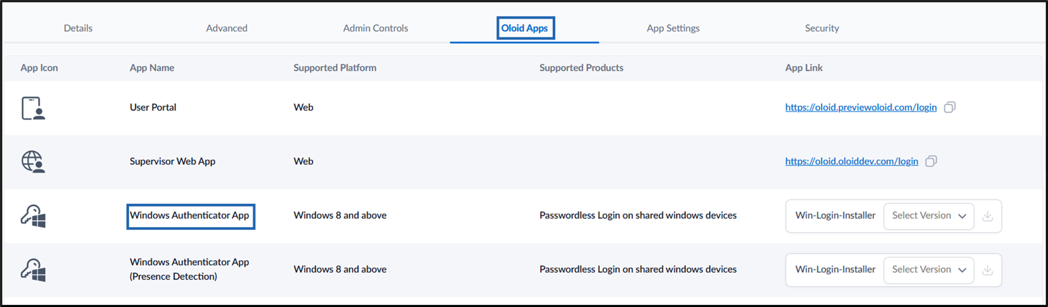Click the Supported Platform column header
The image size is (1048, 307).
coord(335,67)
